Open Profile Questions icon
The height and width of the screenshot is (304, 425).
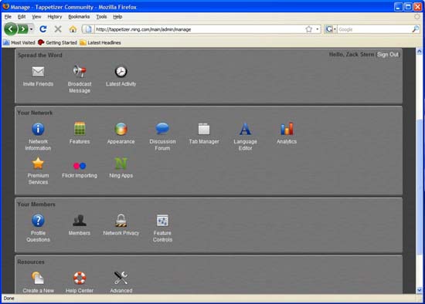click(38, 221)
